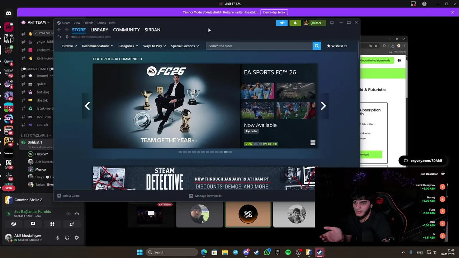Click the YAYINDA live stream tile
The width and height of the screenshot is (459, 258).
tap(151, 214)
